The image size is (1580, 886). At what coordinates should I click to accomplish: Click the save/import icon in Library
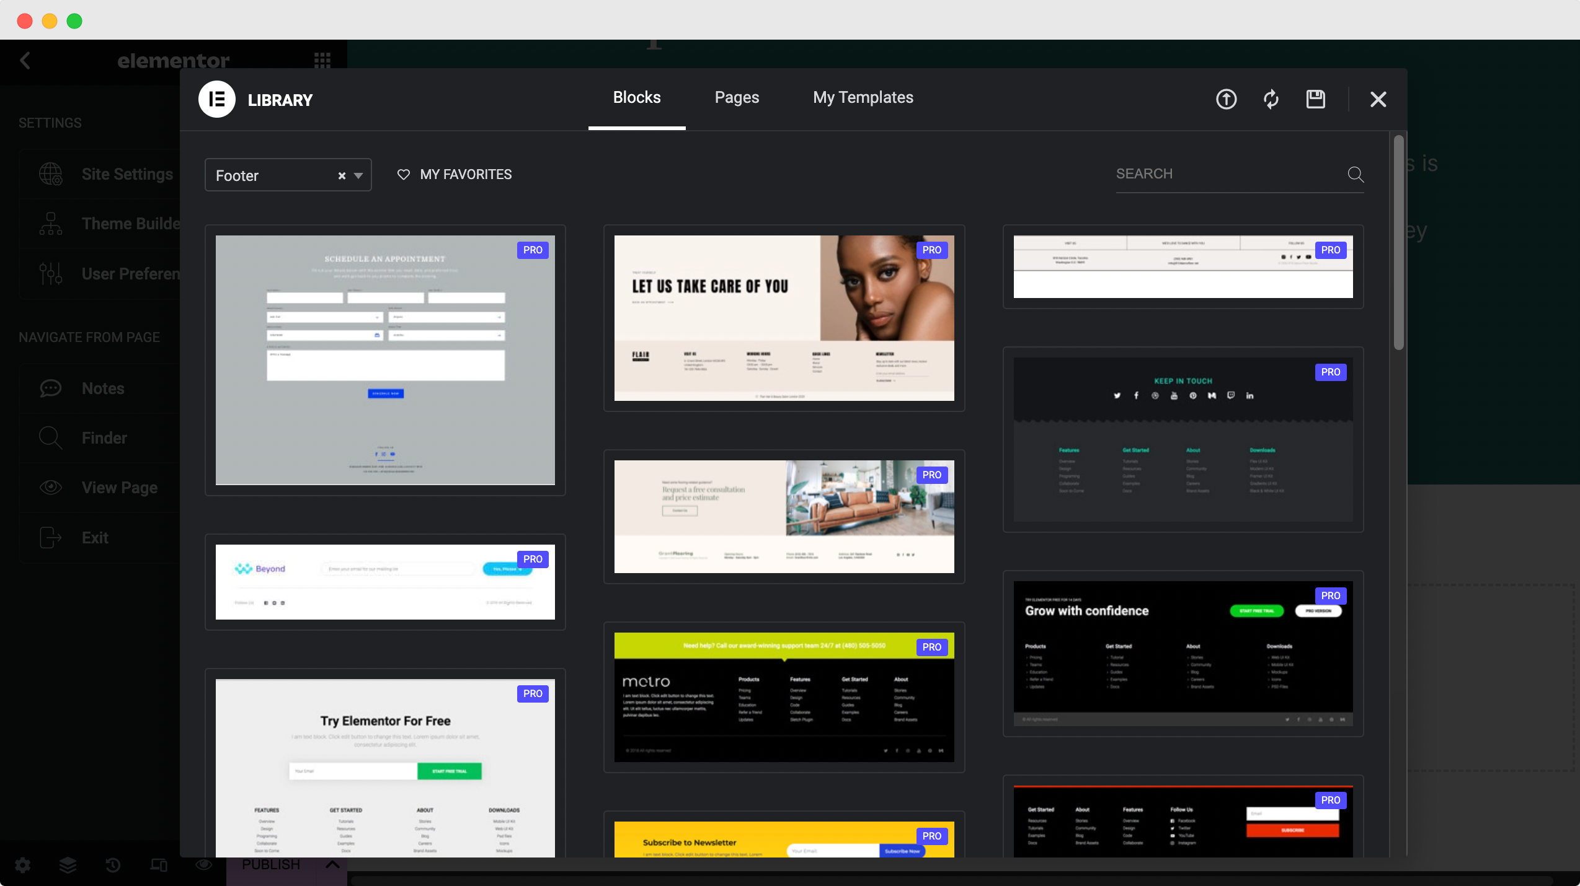point(1316,99)
